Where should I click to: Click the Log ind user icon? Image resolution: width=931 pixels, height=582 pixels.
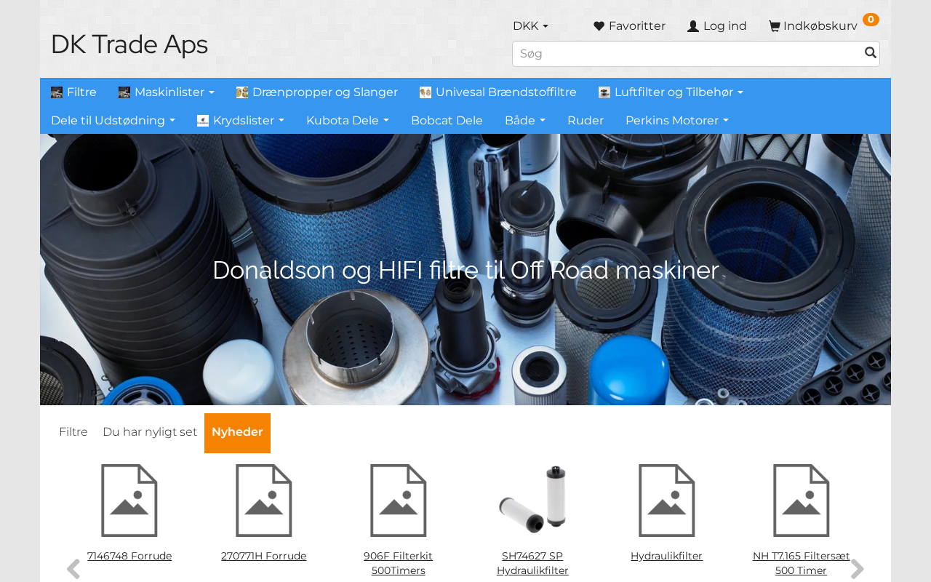click(693, 26)
